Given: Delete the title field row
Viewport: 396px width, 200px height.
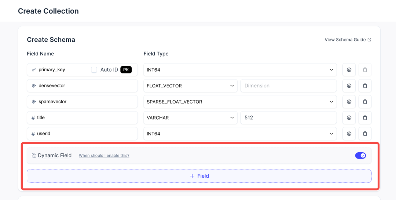Looking at the screenshot, I should (365, 118).
